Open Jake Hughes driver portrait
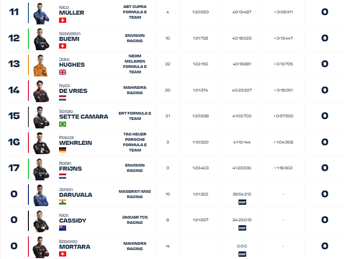 41,65
